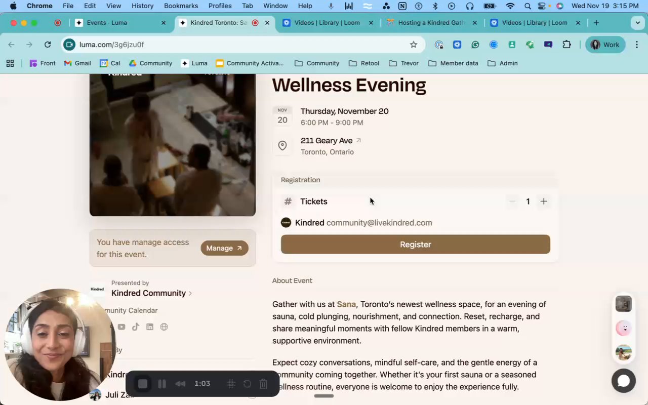Follow the Sana link in description
The width and height of the screenshot is (648, 405).
click(346, 304)
